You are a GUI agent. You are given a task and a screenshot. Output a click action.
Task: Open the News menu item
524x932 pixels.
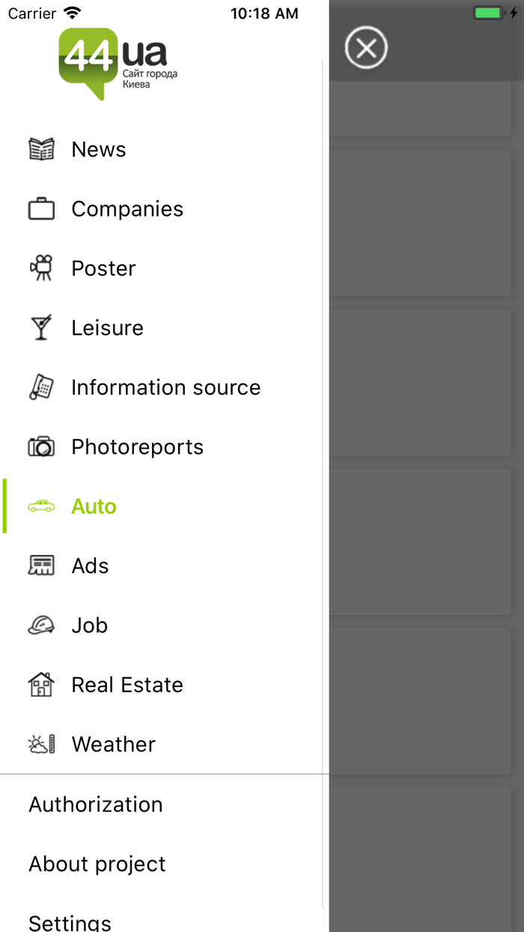pos(99,150)
